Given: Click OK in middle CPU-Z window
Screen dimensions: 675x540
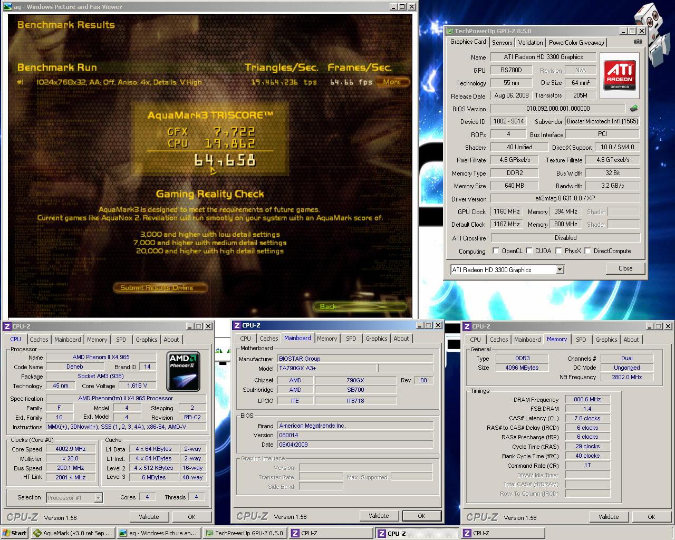Looking at the screenshot, I should pyautogui.click(x=421, y=516).
